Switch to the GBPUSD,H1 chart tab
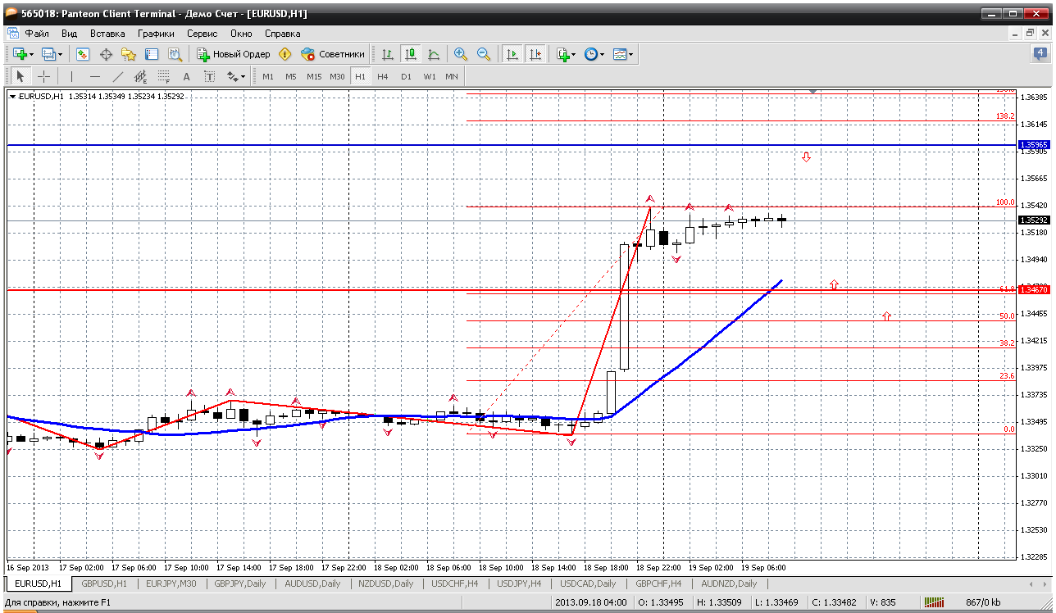 tap(104, 583)
